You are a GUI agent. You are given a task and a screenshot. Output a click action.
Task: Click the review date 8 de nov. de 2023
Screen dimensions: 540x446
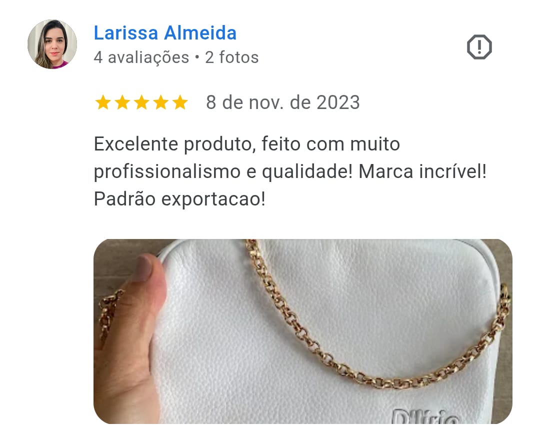tap(283, 102)
